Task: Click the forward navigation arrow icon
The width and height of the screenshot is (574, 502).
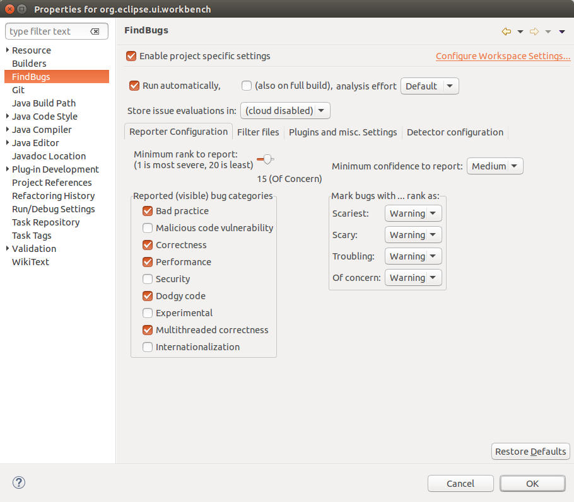Action: pyautogui.click(x=534, y=32)
